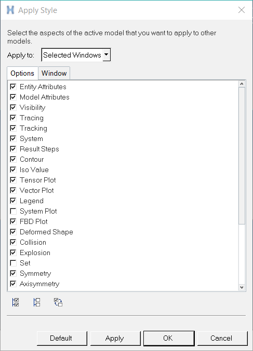Viewport: 253px width, 351px height.
Task: Enable the Set checkbox
Action: (13, 263)
